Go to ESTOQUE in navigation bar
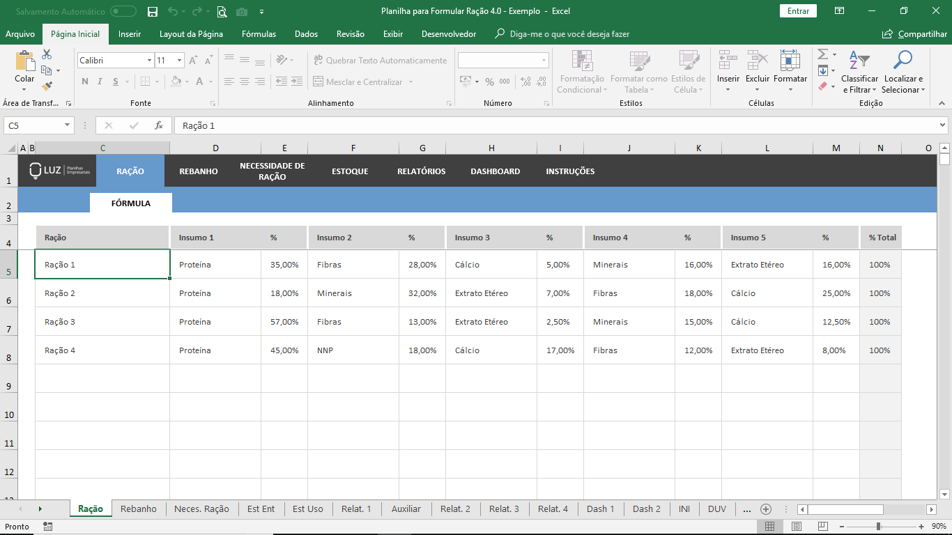Viewport: 952px width, 535px height. point(350,171)
